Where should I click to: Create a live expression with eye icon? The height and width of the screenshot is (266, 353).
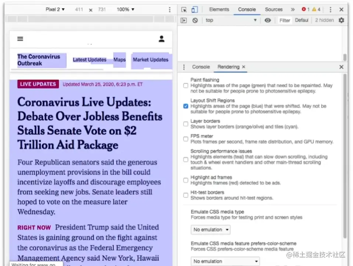pos(268,20)
